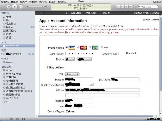Click the Previous track rewind button

click(9, 7)
